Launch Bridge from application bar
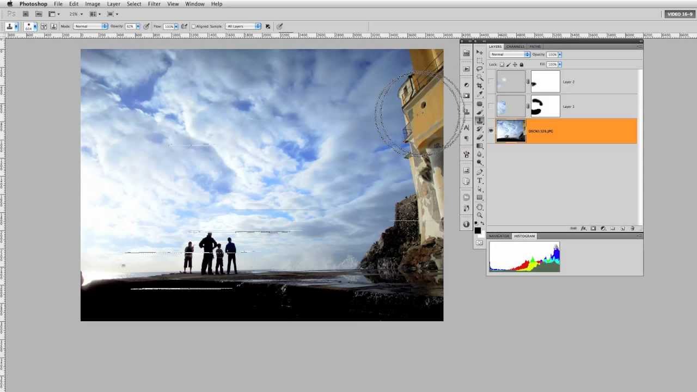This screenshot has width=697, height=392. pos(26,14)
